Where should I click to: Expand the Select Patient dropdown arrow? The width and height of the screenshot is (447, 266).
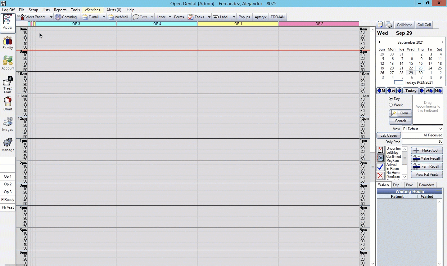click(51, 17)
